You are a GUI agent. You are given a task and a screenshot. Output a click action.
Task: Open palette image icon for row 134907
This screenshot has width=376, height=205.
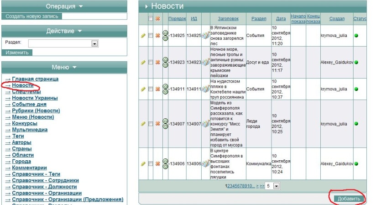pos(206,124)
